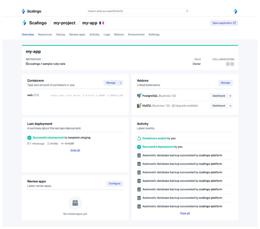Open the PostgreSQL Dashboard button

point(219,96)
